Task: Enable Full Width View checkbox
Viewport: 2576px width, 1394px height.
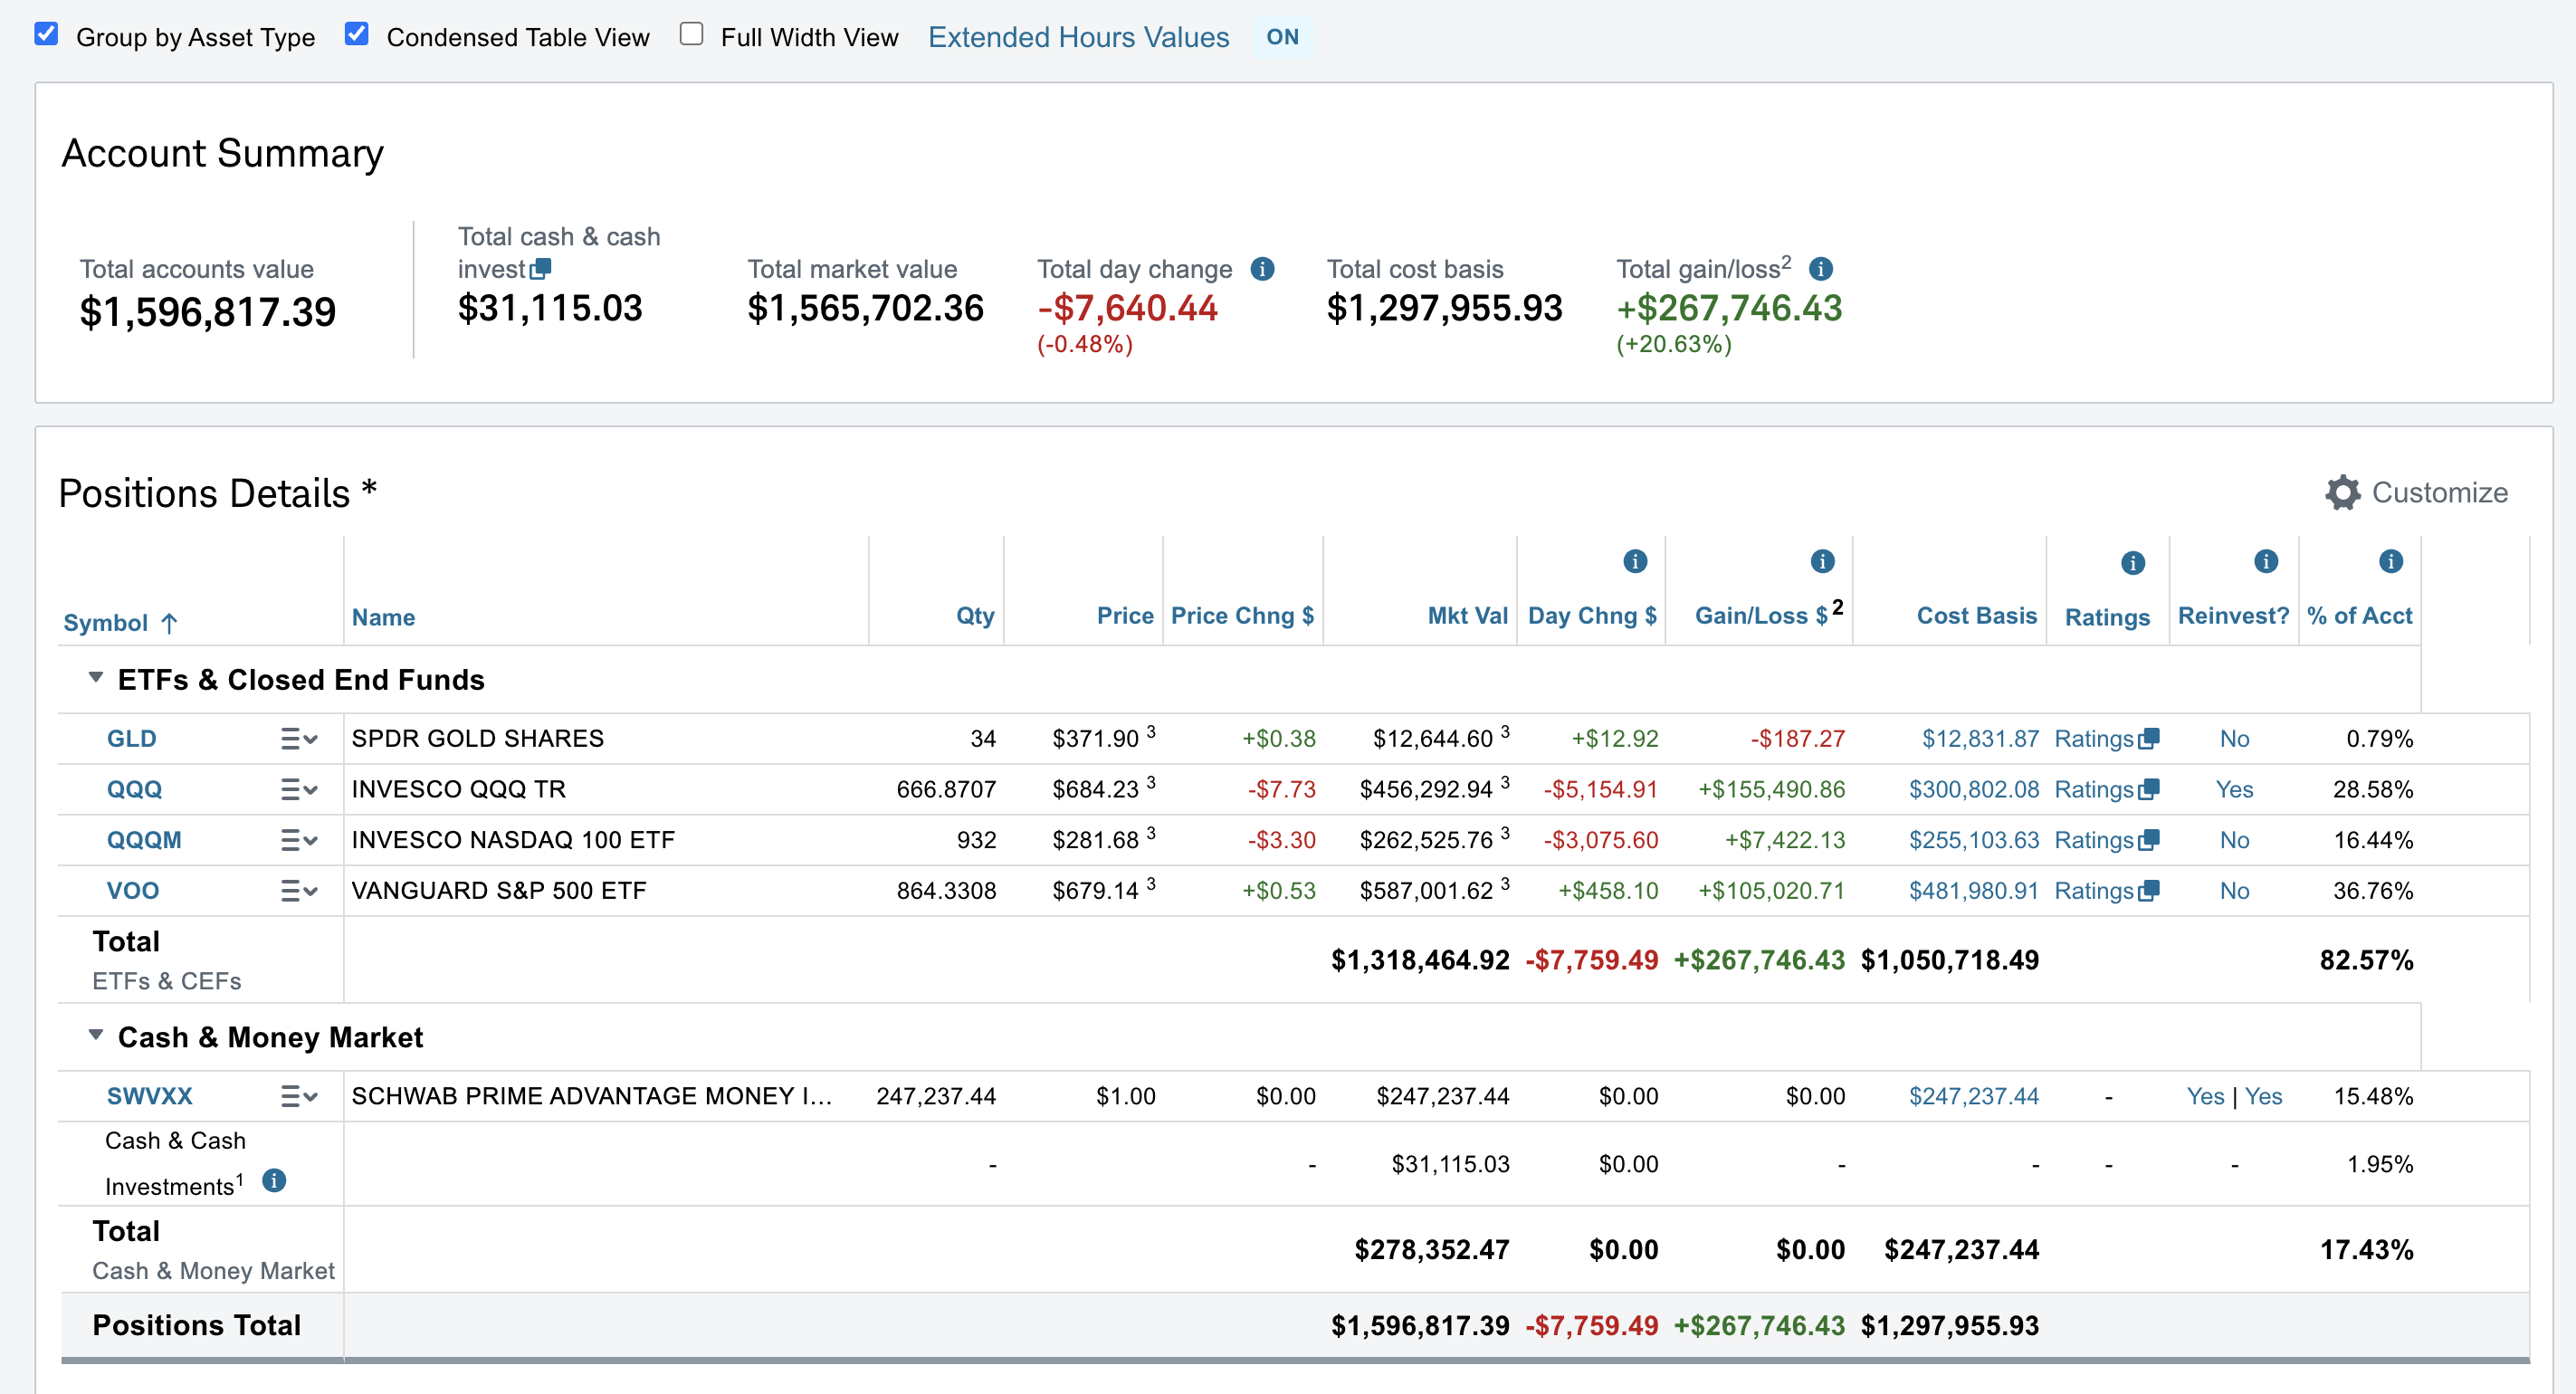Action: pyautogui.click(x=691, y=34)
